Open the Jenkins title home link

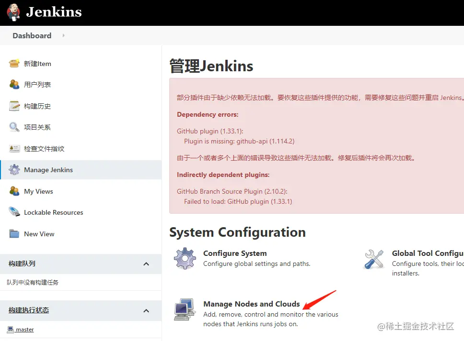[x=54, y=12]
